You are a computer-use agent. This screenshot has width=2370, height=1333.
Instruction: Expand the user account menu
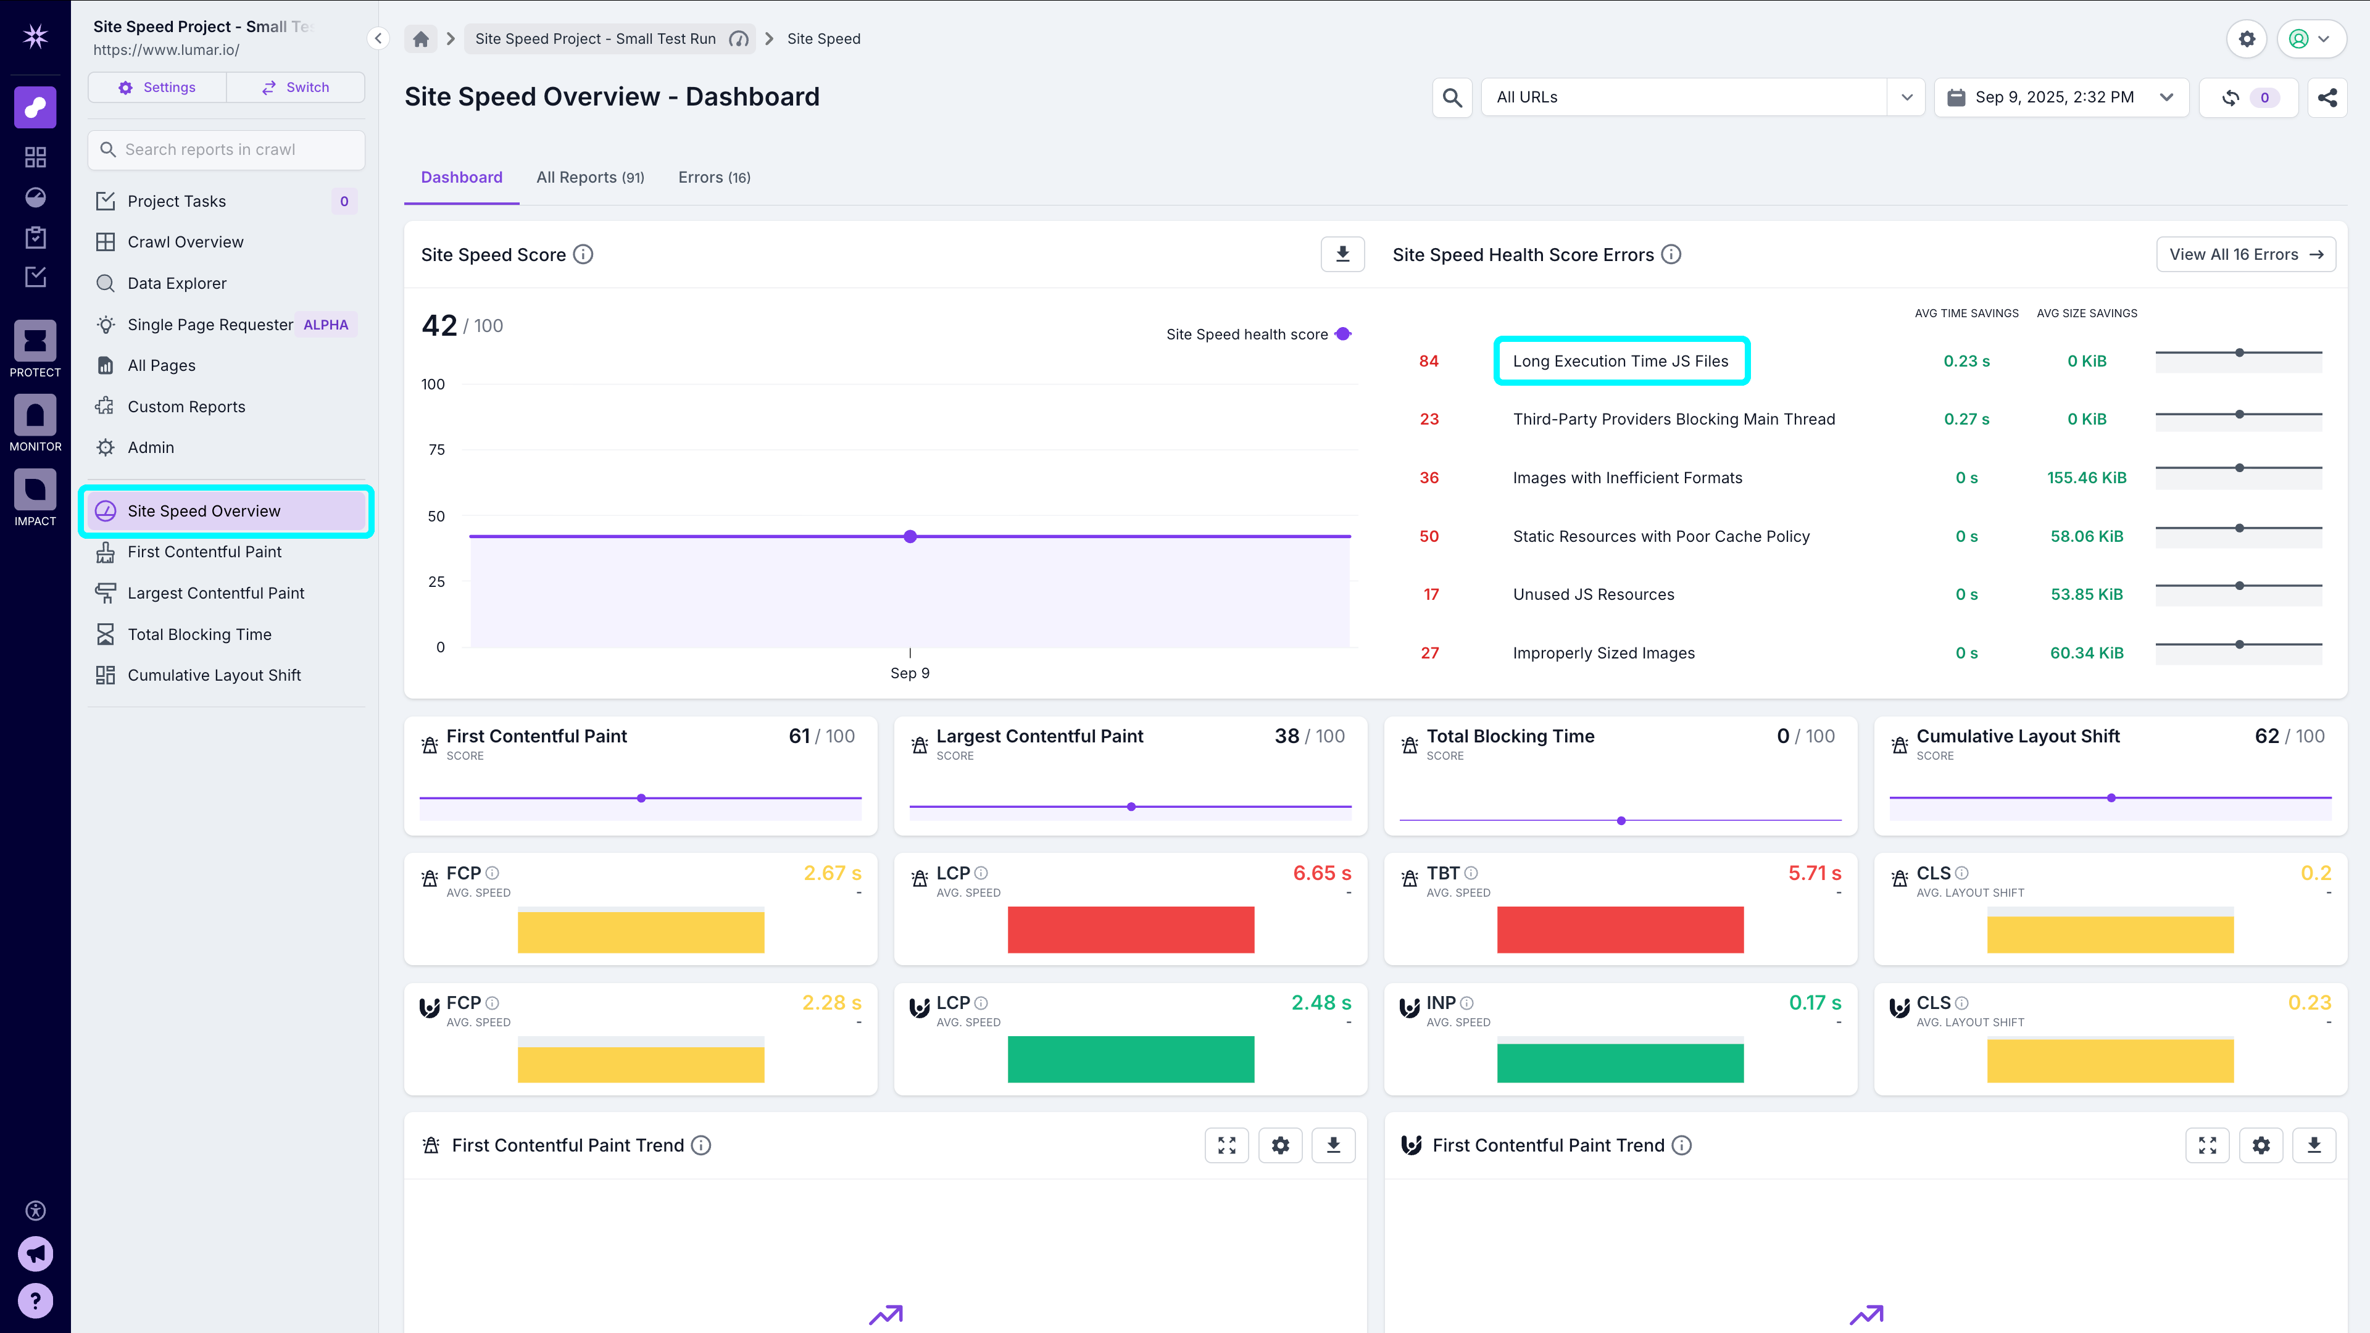pos(2310,39)
